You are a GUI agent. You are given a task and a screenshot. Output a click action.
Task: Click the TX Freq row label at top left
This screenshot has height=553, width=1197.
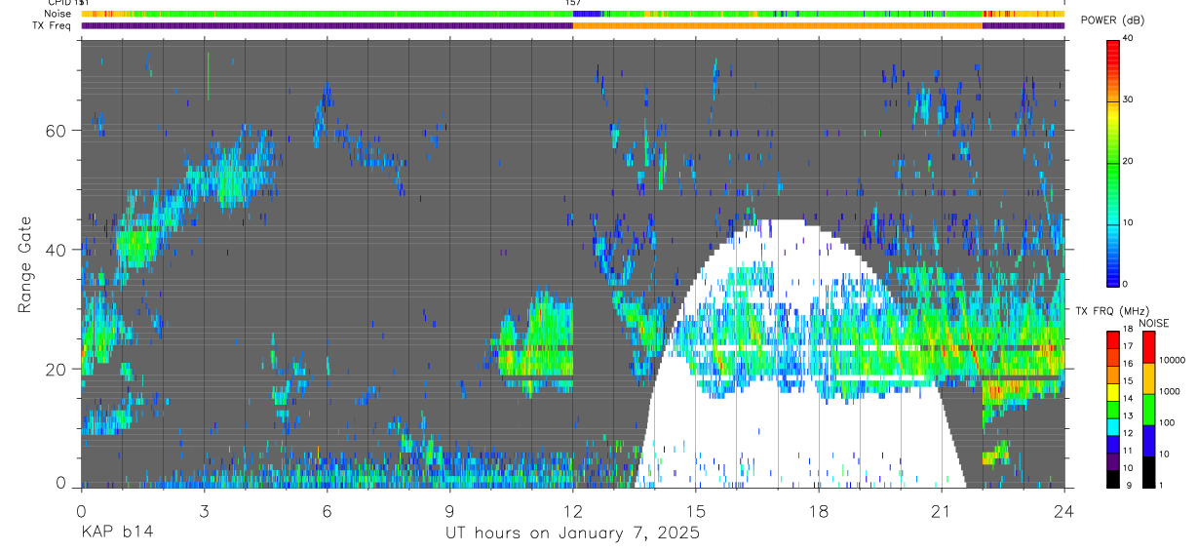[x=51, y=25]
